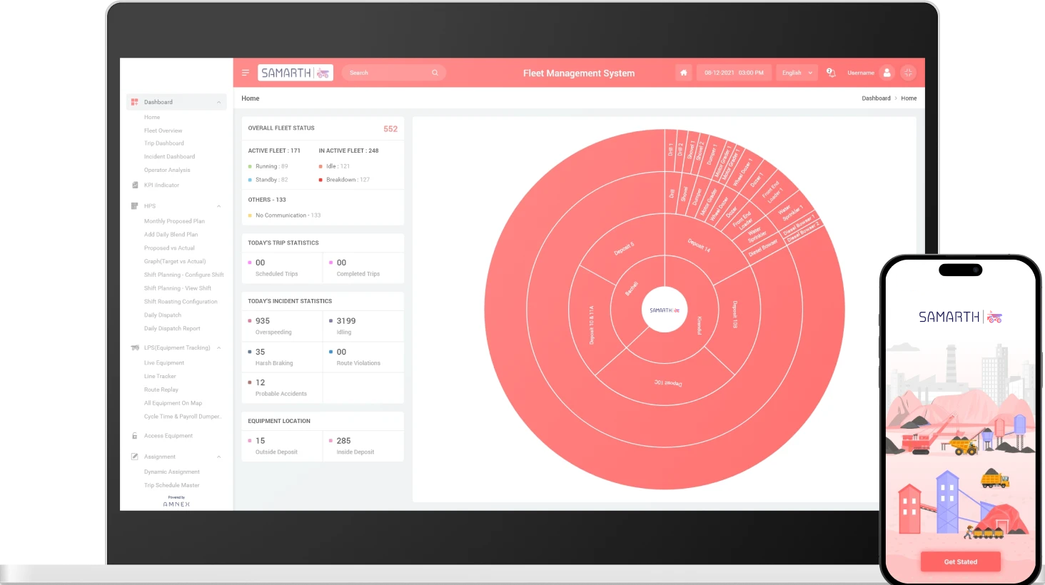The width and height of the screenshot is (1045, 585).
Task: Open Incident Dashboard in the sidebar
Action: pos(169,157)
